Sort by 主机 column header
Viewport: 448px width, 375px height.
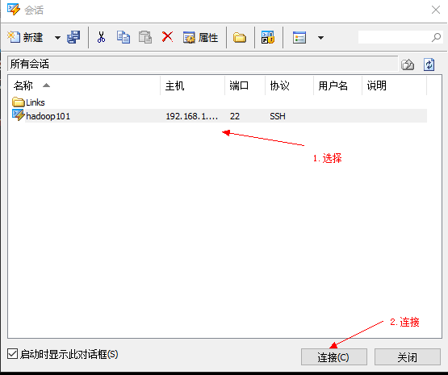click(x=193, y=85)
